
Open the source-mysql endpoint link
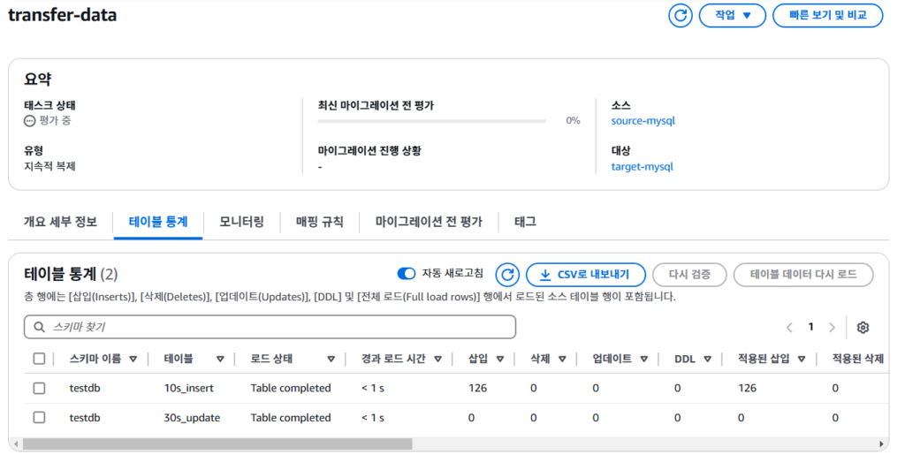click(x=643, y=120)
